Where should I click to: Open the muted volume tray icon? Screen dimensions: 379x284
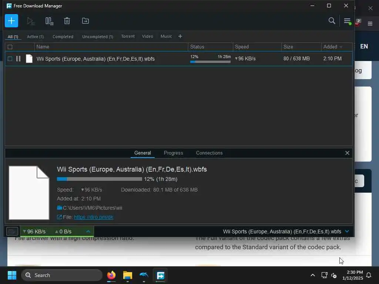click(334, 275)
